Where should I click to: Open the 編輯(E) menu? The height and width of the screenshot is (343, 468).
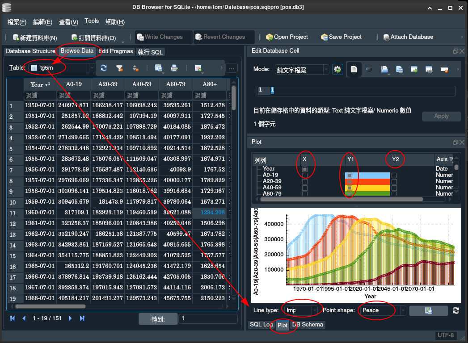pyautogui.click(x=42, y=22)
